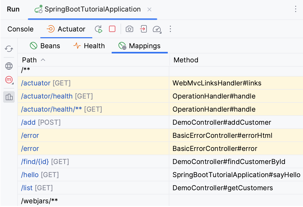Capture a snapshot with the camera icon
This screenshot has width=303, height=207.
tap(129, 29)
